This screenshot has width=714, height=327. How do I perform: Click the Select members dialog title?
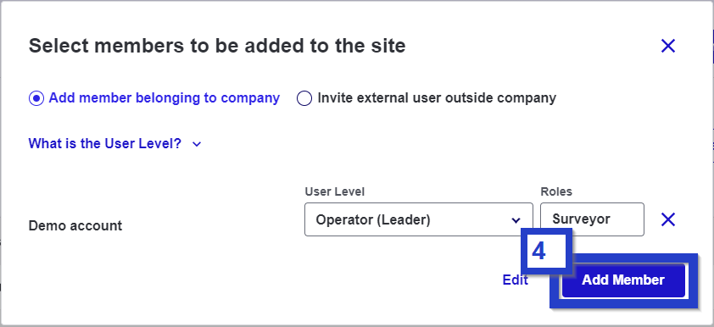217,46
